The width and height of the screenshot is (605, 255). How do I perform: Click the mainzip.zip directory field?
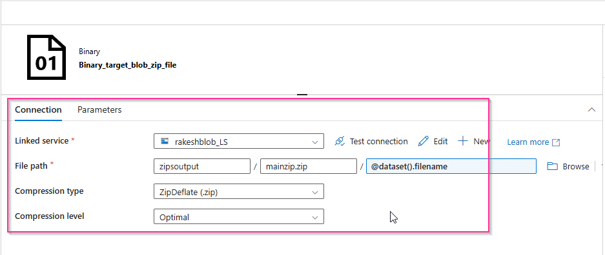[x=309, y=166]
